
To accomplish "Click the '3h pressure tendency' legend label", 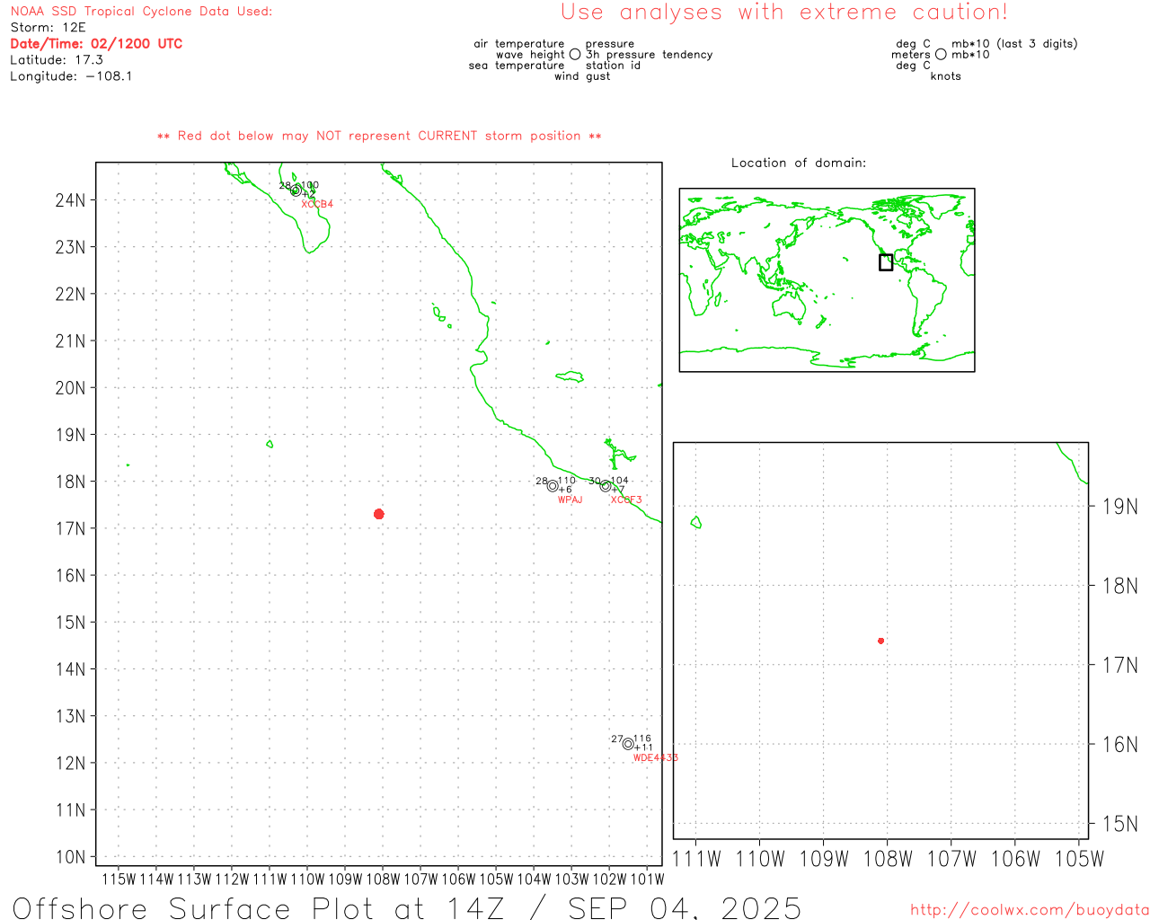I will click(650, 55).
